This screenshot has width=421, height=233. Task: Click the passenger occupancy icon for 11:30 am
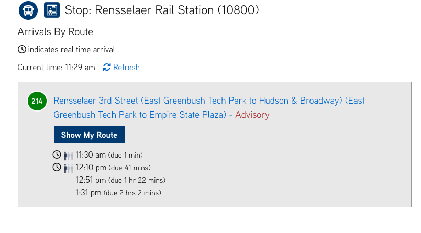pos(69,156)
